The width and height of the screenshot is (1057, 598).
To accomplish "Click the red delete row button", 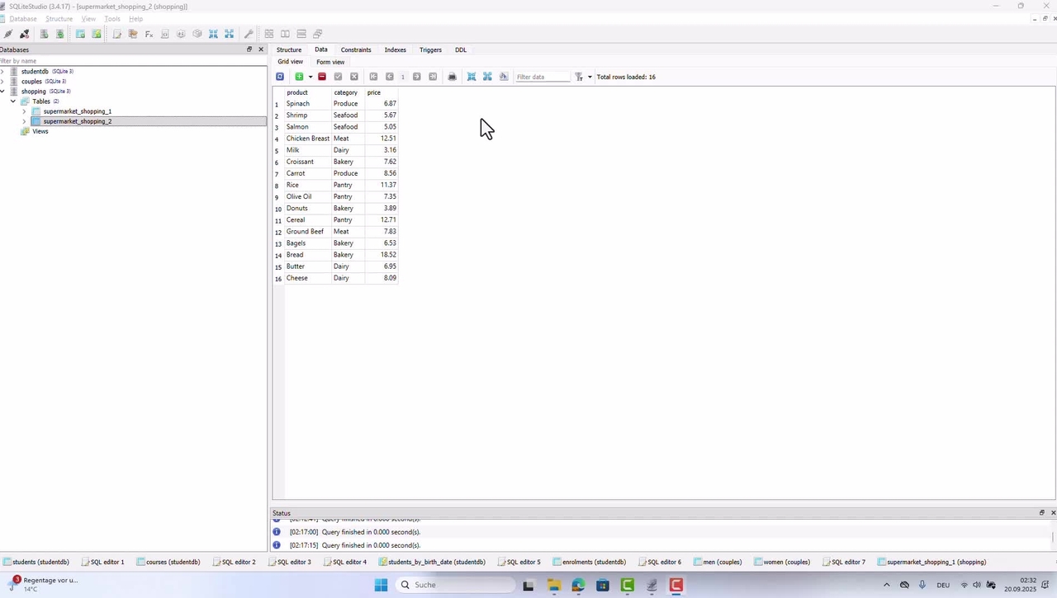I will click(x=322, y=77).
